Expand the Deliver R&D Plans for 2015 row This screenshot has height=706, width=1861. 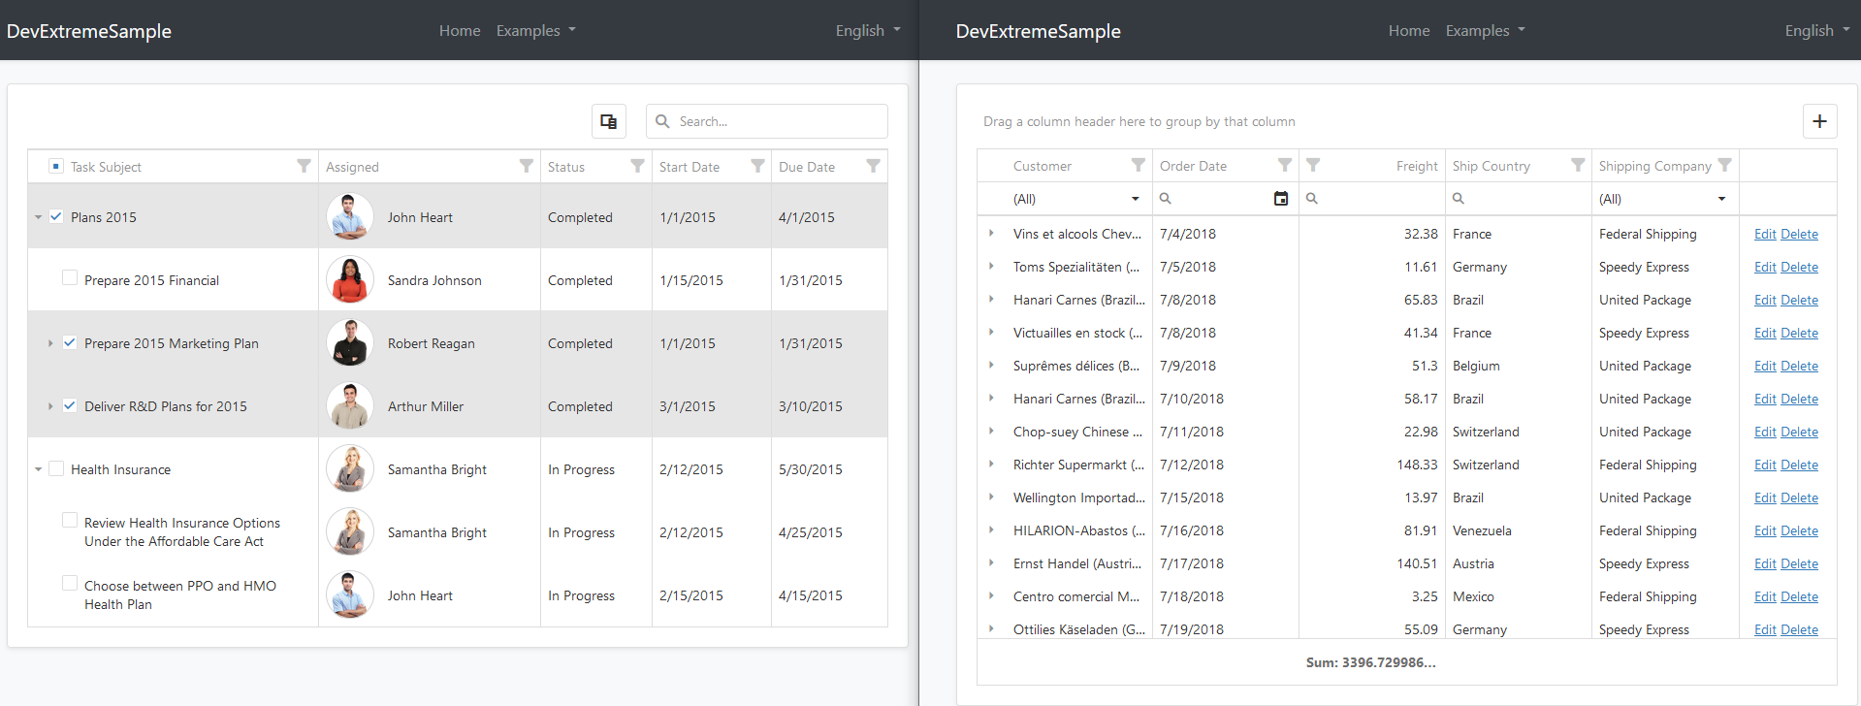50,406
